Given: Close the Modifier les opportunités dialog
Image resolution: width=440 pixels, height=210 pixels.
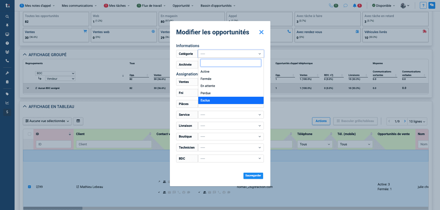Looking at the screenshot, I should (261, 32).
